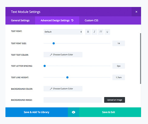
Task: Open the Custom CSS tab
Action: [x=91, y=20]
